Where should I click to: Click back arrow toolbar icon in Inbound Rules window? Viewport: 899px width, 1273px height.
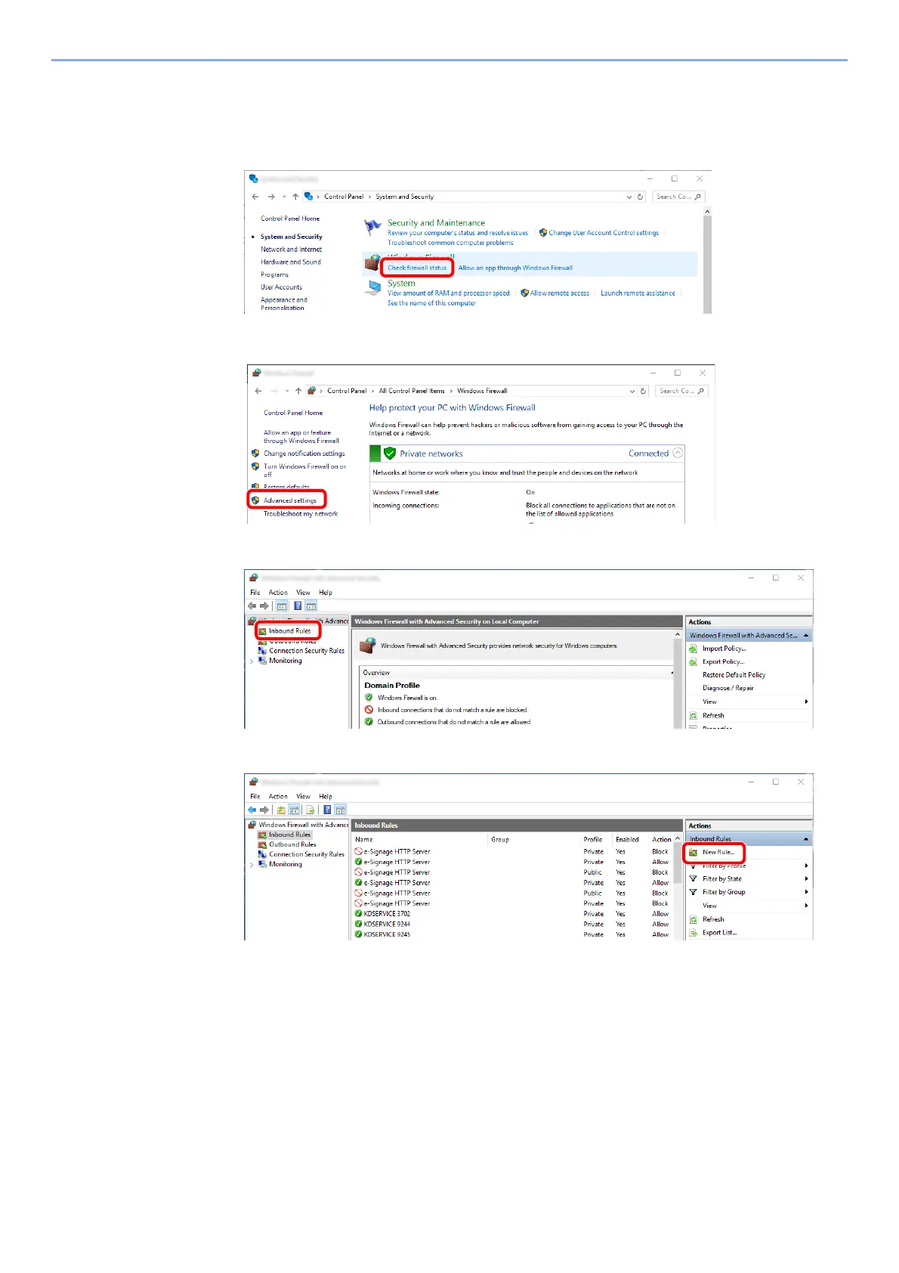pyautogui.click(x=252, y=810)
